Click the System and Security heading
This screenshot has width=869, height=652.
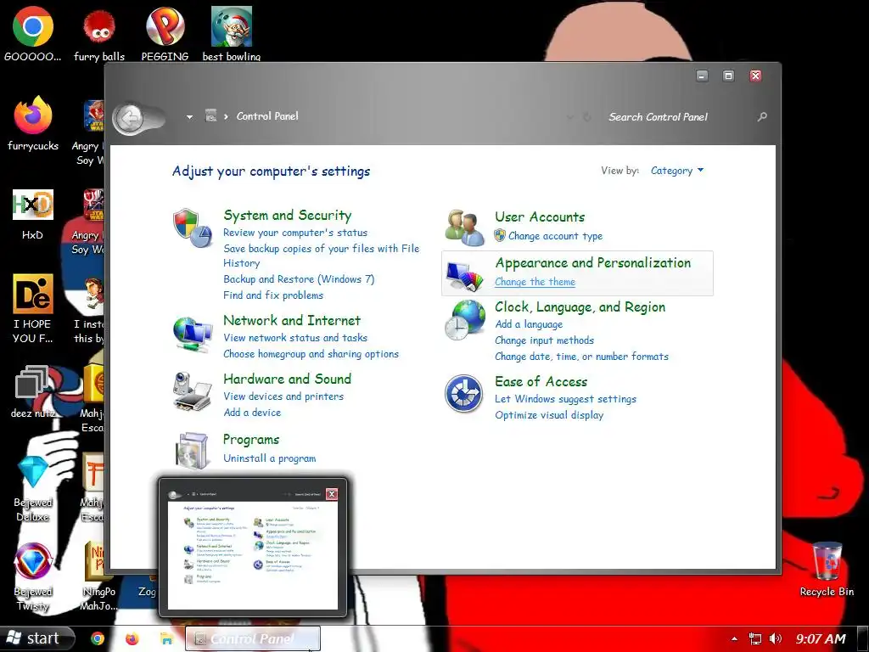[288, 215]
